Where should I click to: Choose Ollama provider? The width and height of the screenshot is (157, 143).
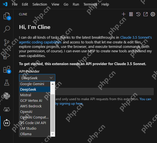(35, 134)
